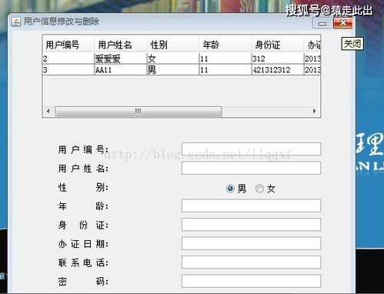Focus the 用户姓名 input field
This screenshot has height=294, width=384.
[x=251, y=168]
